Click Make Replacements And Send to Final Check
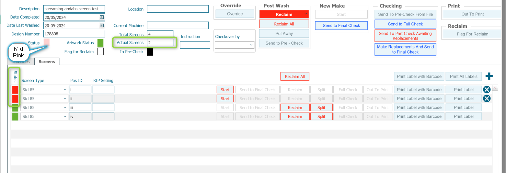506x173 pixels. pos(405,49)
